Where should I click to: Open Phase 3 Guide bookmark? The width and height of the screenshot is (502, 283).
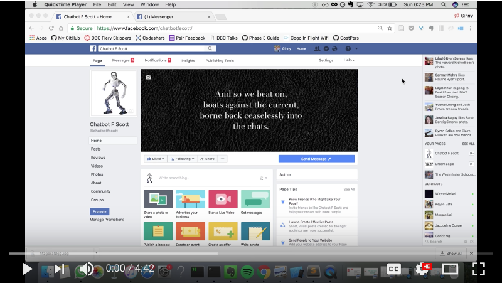point(260,38)
